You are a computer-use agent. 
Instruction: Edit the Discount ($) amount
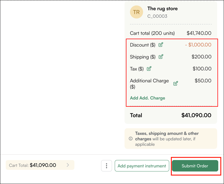(161, 45)
